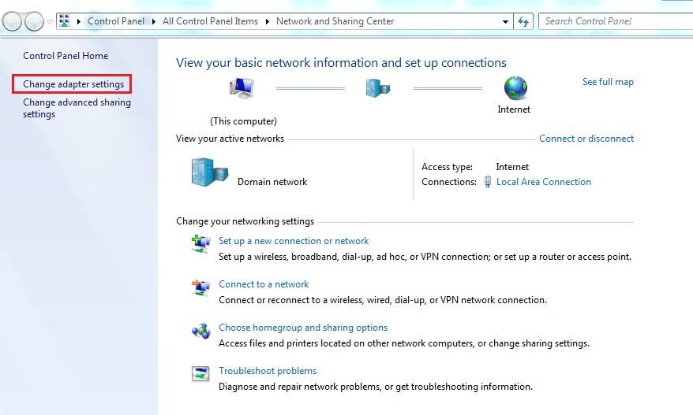Select Network and Sharing Center breadcrumb

[x=335, y=21]
